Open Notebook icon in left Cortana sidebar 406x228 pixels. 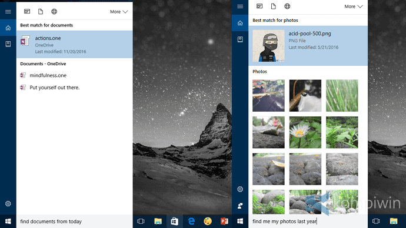8,44
